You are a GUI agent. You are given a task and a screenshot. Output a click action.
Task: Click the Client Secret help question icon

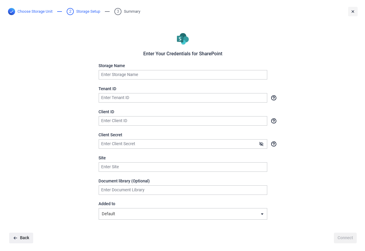pos(274,144)
